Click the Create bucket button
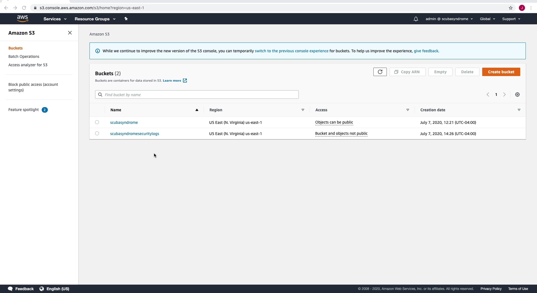Image resolution: width=537 pixels, height=293 pixels. point(501,72)
